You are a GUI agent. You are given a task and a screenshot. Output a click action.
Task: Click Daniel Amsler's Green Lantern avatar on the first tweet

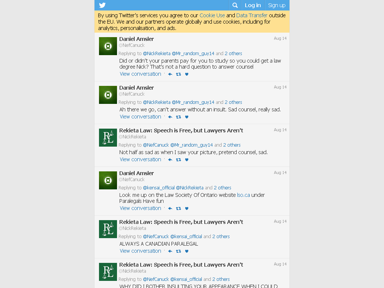point(108,46)
